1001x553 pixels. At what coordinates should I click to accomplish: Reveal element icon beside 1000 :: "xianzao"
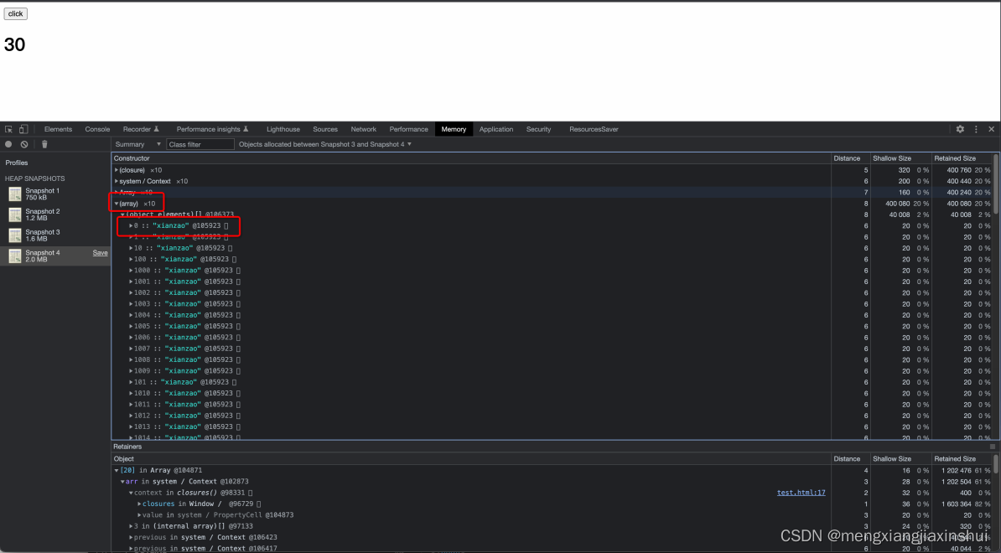tap(238, 271)
